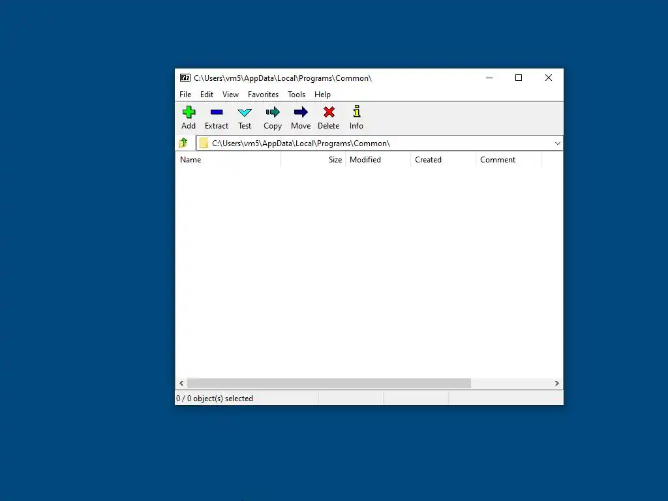
Task: Click the horizontal scrollbar thumb
Action: tap(329, 384)
